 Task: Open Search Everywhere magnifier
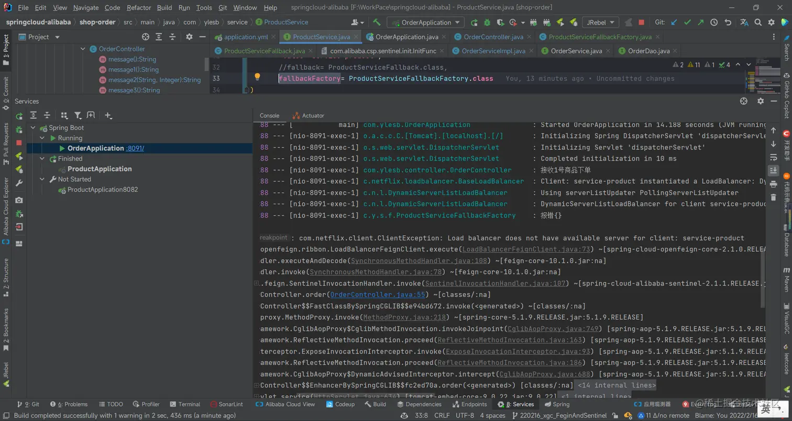click(x=758, y=23)
